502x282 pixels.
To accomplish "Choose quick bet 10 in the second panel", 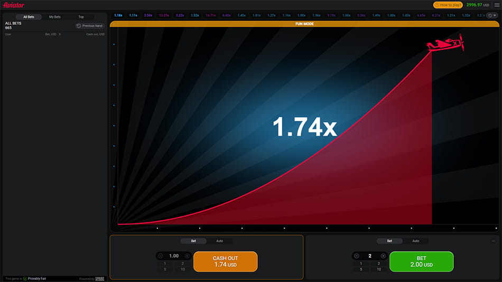I will tap(379, 269).
